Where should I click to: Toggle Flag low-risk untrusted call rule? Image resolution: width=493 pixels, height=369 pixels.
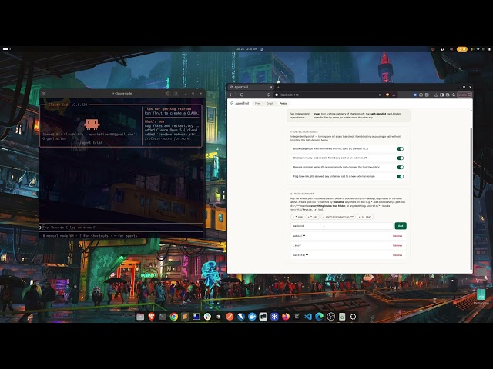click(x=400, y=176)
